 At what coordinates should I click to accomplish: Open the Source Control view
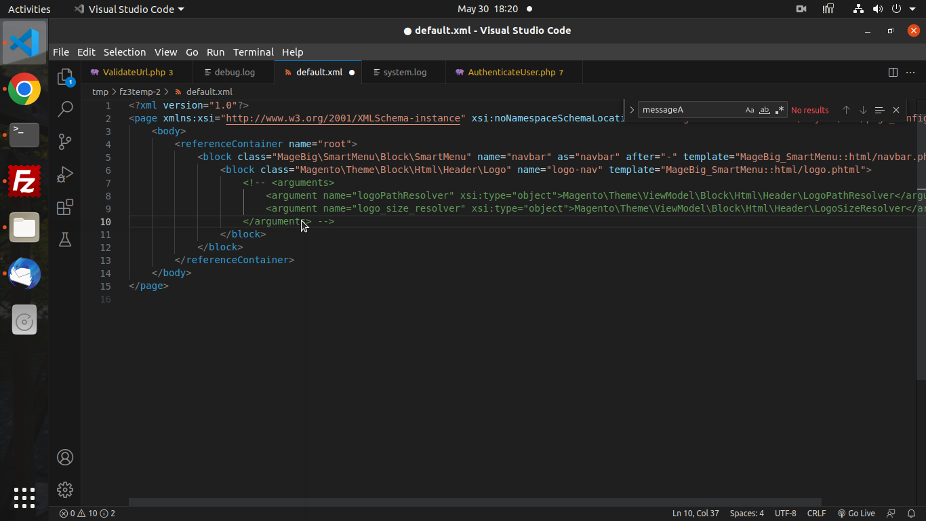(x=65, y=141)
